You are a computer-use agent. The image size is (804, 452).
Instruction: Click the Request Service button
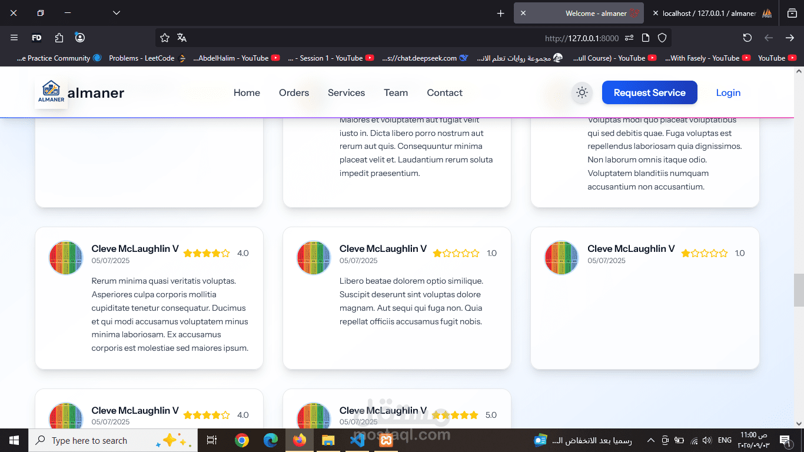[x=649, y=92]
